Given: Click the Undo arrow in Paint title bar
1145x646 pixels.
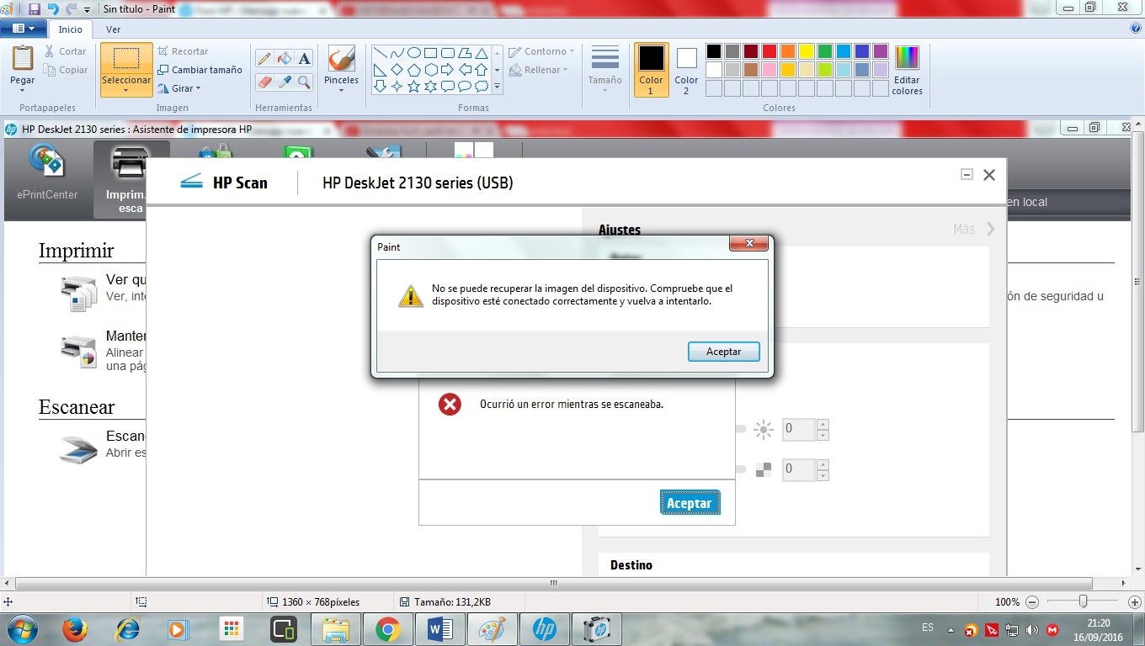Looking at the screenshot, I should tap(53, 9).
